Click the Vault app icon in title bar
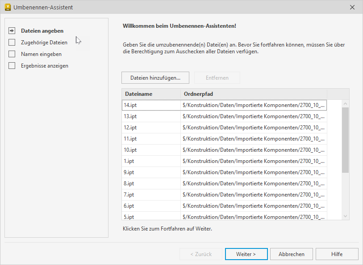 coord(8,8)
